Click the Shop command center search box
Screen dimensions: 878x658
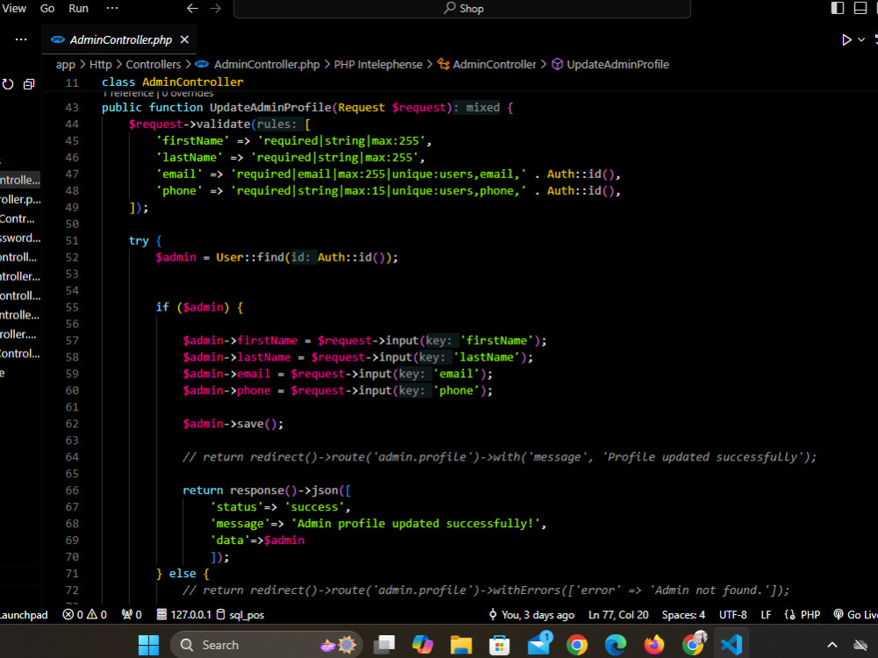click(462, 9)
